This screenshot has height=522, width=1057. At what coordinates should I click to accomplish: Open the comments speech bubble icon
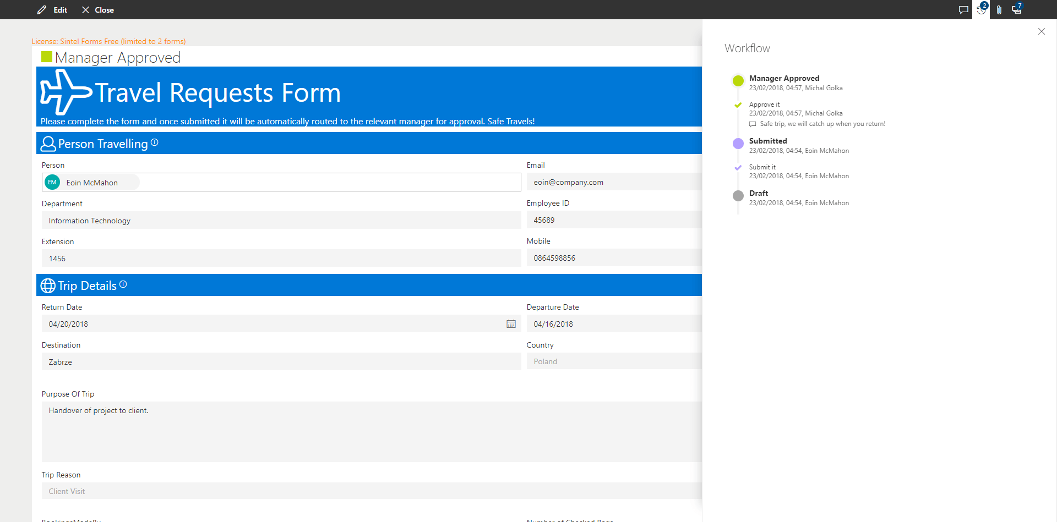click(963, 10)
